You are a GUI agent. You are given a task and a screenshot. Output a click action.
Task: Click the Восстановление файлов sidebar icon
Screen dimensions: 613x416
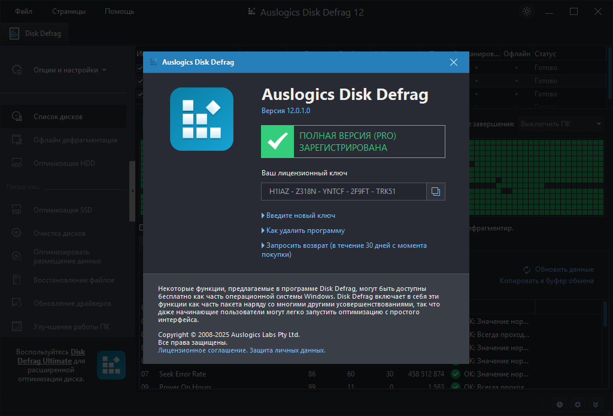click(16, 280)
